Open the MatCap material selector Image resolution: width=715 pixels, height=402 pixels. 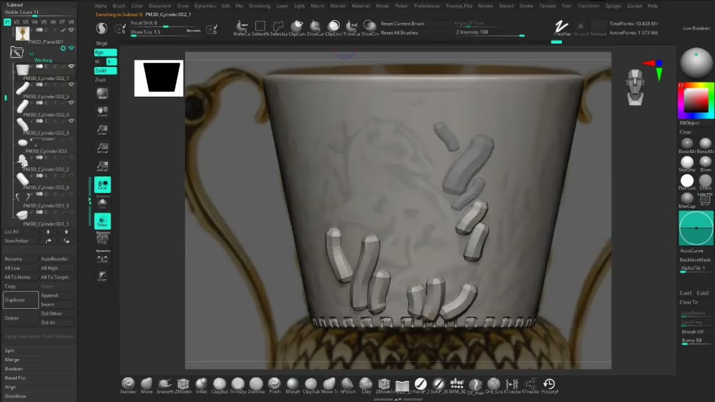pos(687,200)
